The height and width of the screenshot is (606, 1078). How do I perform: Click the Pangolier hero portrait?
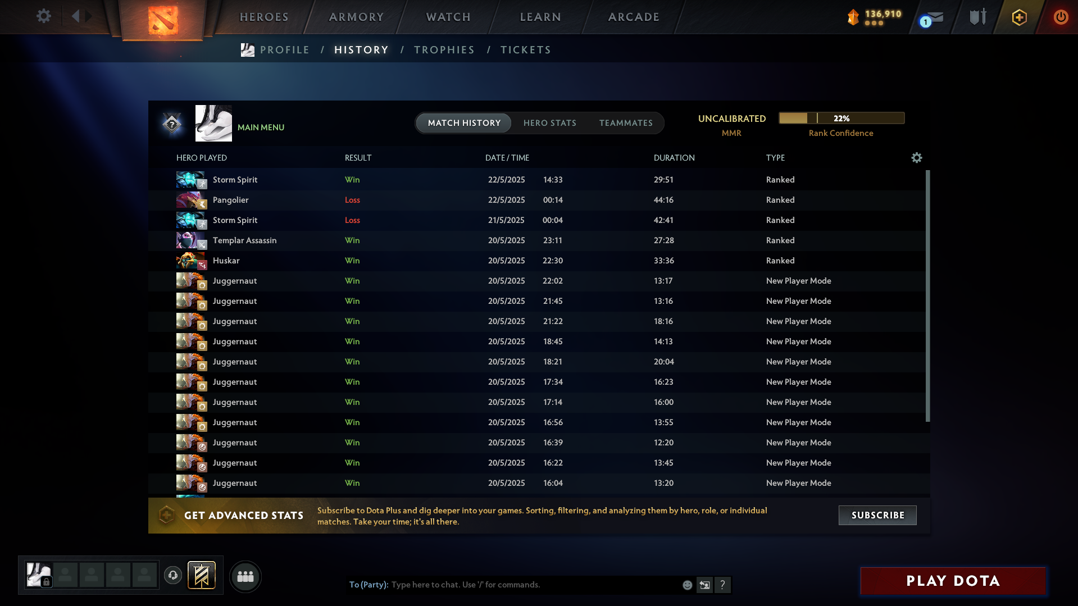coord(191,200)
